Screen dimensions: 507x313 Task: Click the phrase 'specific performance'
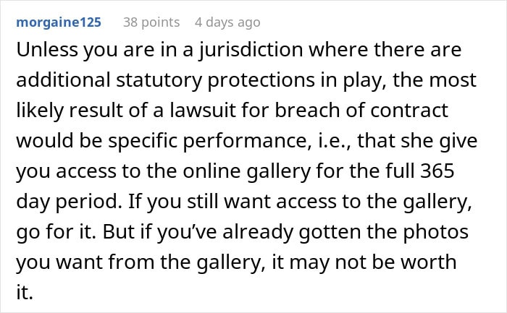pos(207,141)
